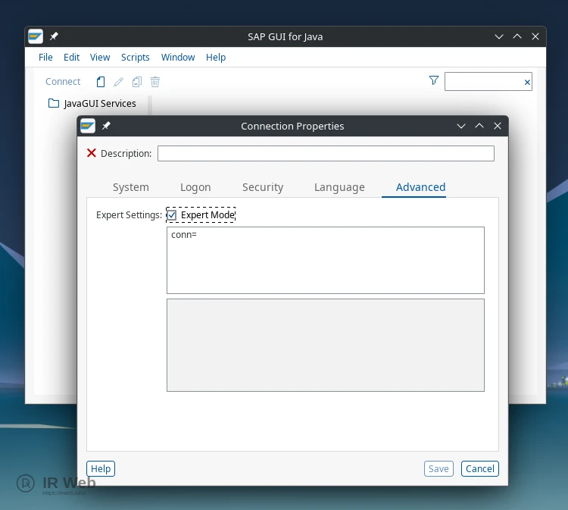Click the pin icon in Connection Properties title bar
The width and height of the screenshot is (568, 510).
[x=106, y=127]
